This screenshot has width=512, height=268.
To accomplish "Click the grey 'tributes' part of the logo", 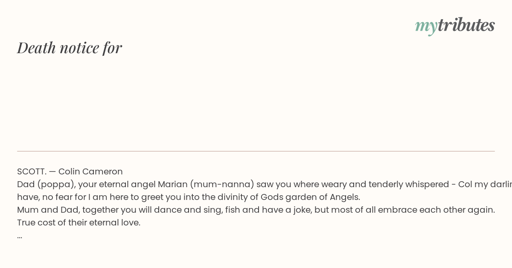I will click(x=466, y=25).
